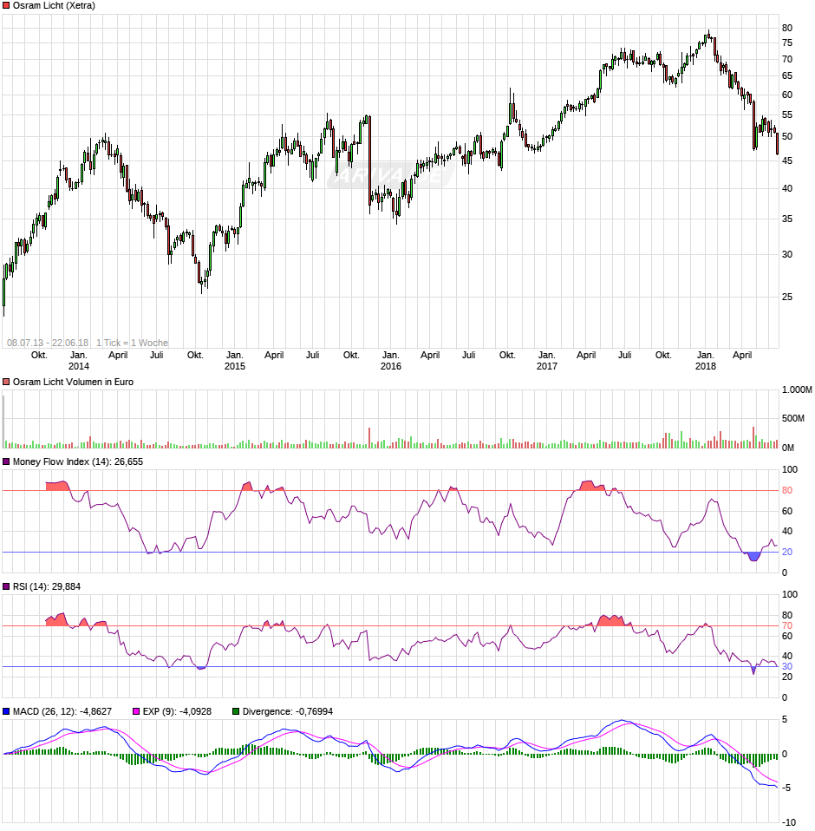Click the purple RSI (14) legend square
Image resolution: width=815 pixels, height=831 pixels.
tap(6, 587)
